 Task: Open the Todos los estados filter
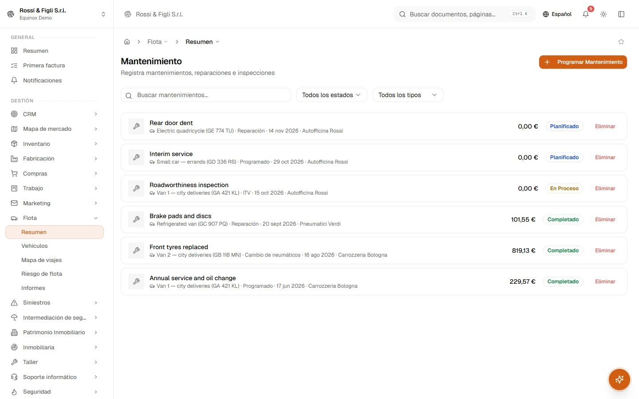[x=332, y=95]
